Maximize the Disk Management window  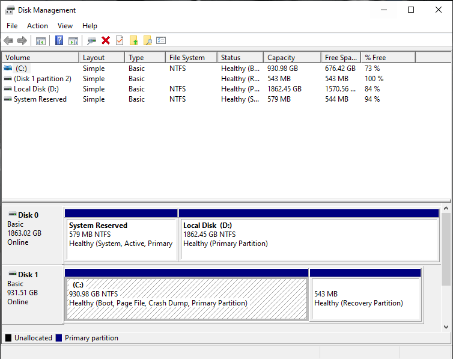pos(411,10)
